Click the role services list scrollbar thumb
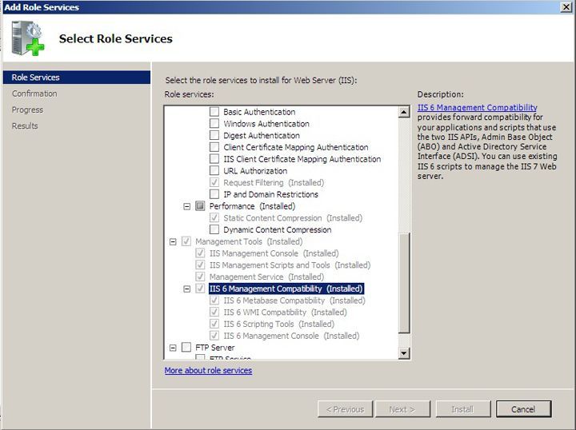Screen dimensions: 576x430 [x=404, y=283]
